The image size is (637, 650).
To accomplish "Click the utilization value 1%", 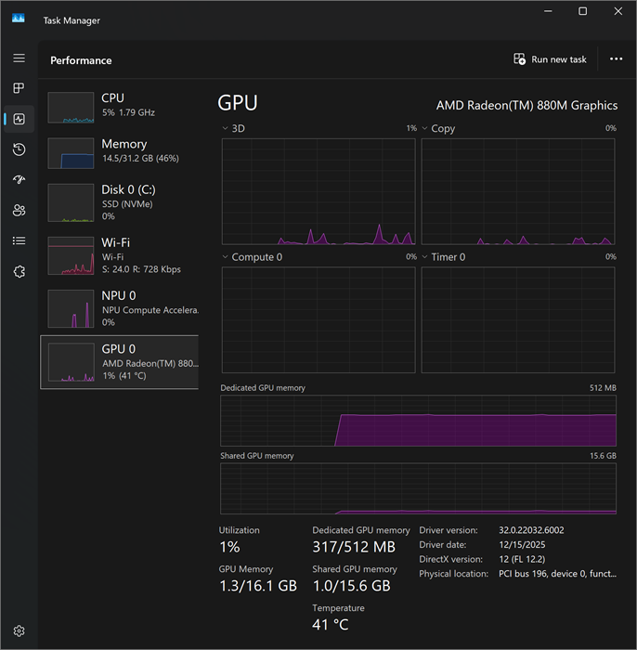I will point(229,547).
